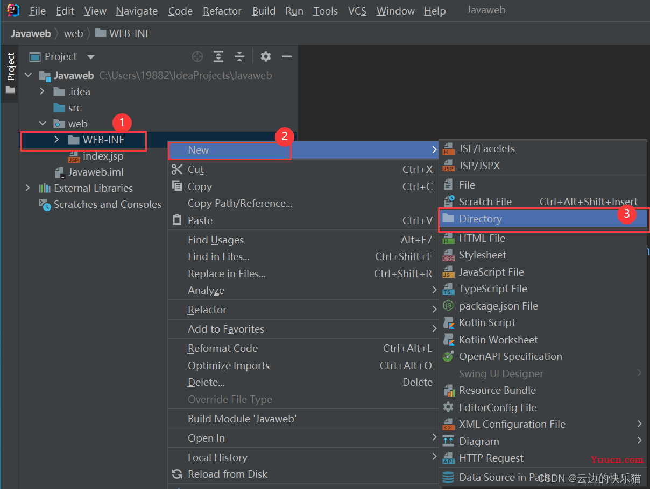Click the OpenAPI Specification icon
Screen dimensions: 650x489
(x=448, y=356)
